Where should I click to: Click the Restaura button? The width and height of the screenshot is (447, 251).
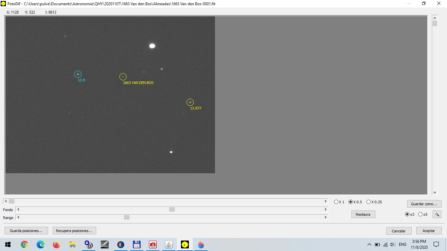[x=363, y=214]
